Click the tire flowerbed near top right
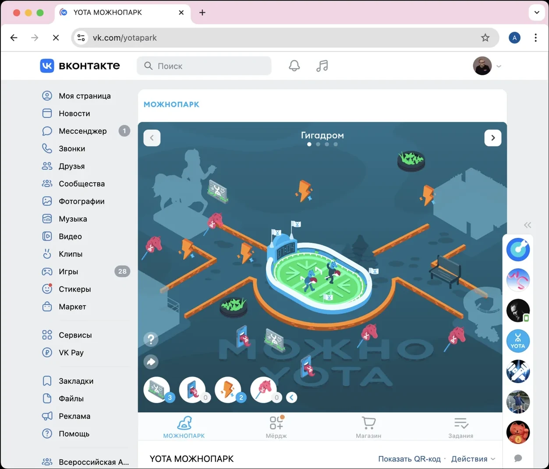549x469 pixels. coord(411,160)
